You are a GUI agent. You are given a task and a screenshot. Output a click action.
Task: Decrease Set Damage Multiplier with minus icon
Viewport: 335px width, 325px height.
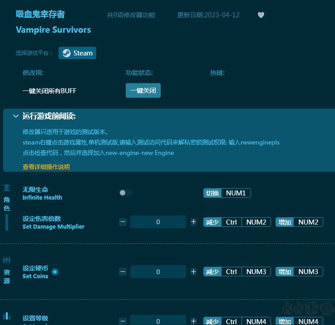123,222
